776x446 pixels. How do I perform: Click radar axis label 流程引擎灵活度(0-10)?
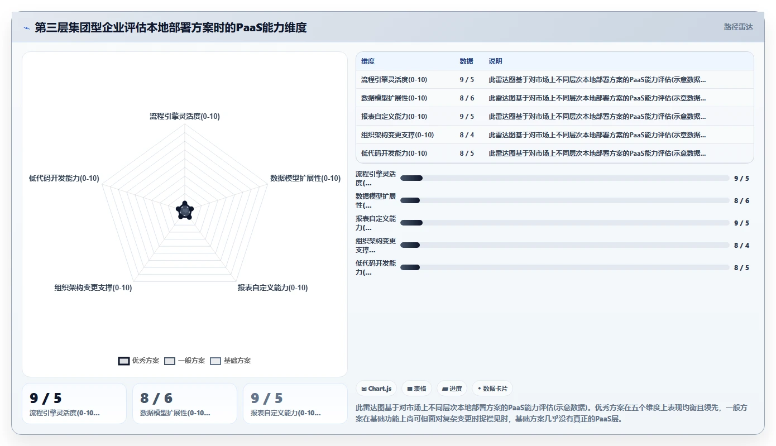point(185,117)
